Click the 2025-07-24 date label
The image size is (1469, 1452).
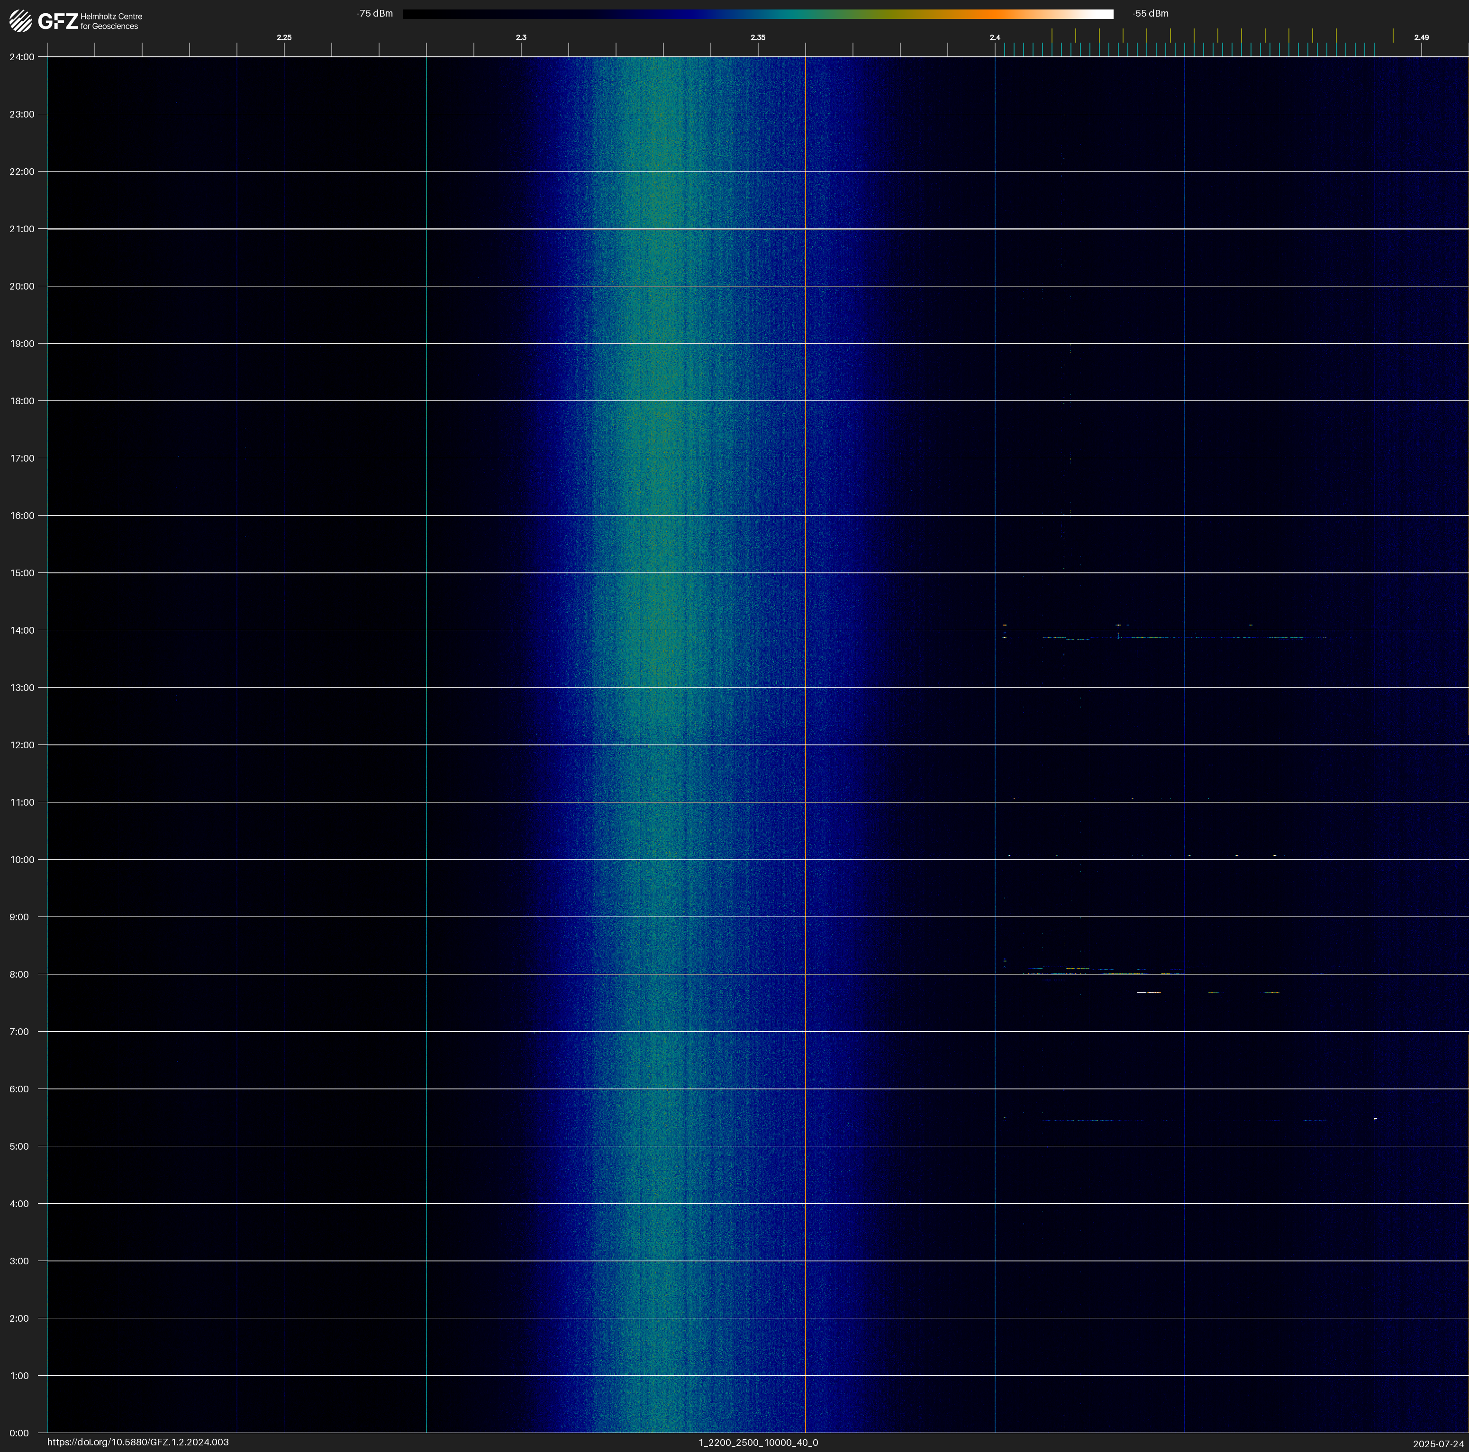(x=1438, y=1443)
